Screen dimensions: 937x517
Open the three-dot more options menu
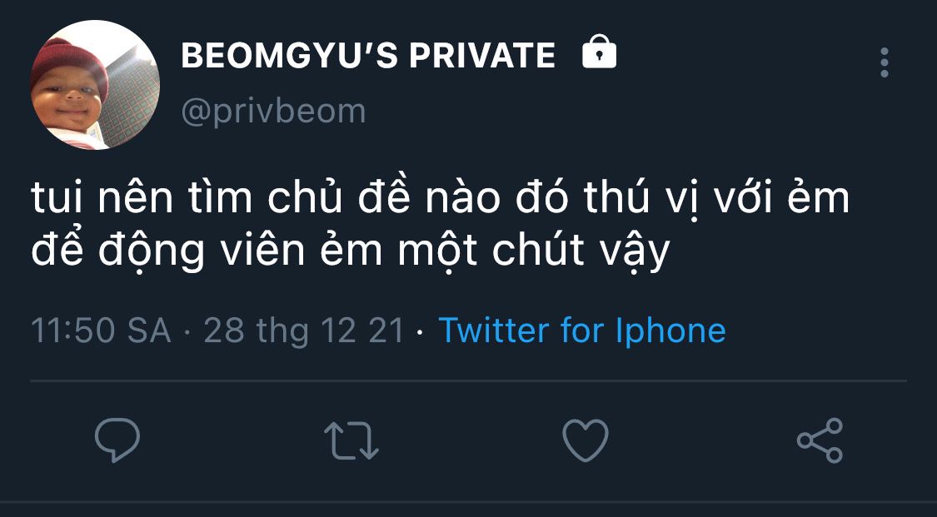(885, 62)
